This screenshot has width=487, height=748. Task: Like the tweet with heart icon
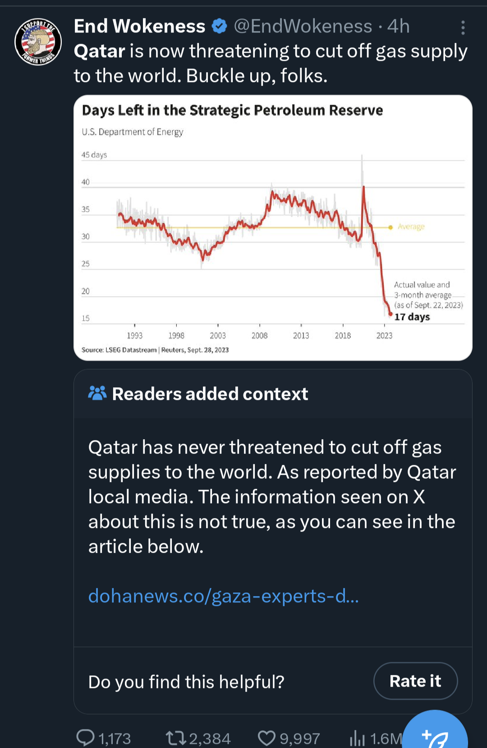pyautogui.click(x=266, y=738)
